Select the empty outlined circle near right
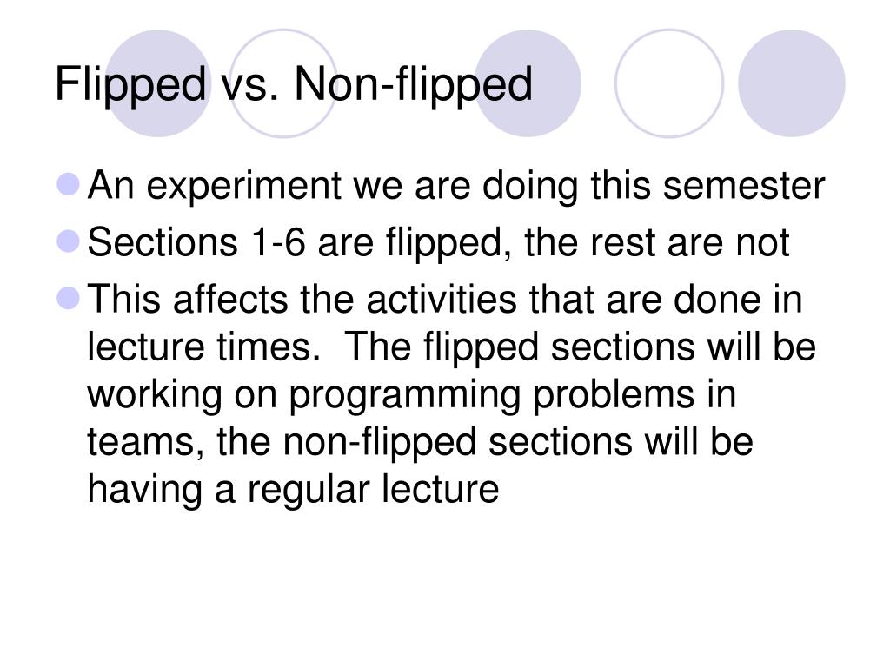This screenshot has width=890, height=667. [x=669, y=83]
